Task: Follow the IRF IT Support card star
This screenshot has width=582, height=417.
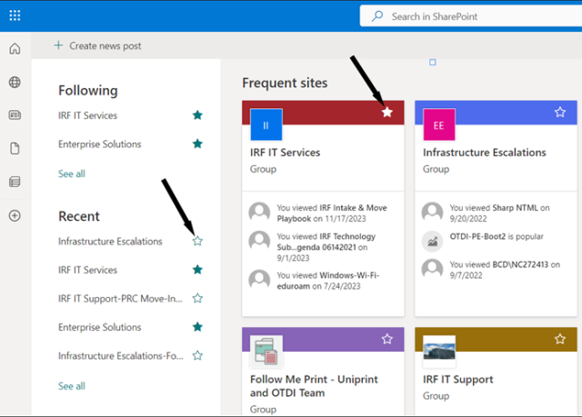Action: (560, 339)
